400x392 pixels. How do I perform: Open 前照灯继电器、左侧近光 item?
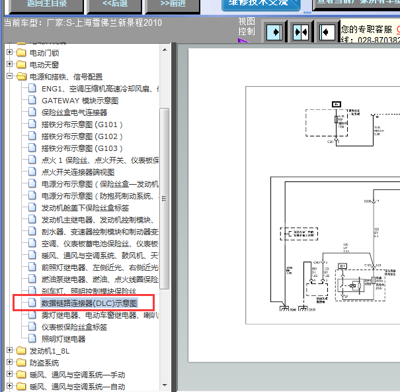pos(100,268)
